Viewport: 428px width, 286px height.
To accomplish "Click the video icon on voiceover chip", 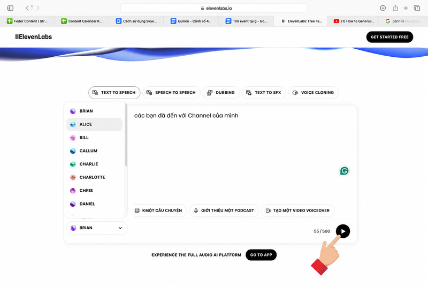I will pos(268,210).
